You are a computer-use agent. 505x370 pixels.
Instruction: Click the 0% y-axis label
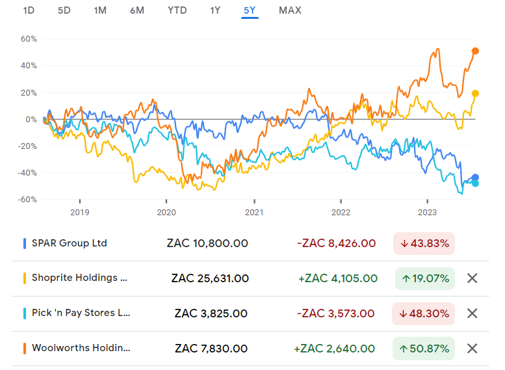(31, 120)
